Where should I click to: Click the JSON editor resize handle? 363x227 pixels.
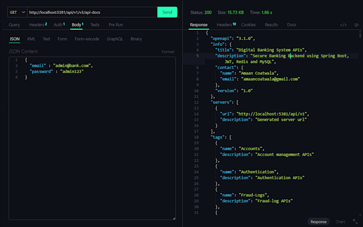(174, 218)
